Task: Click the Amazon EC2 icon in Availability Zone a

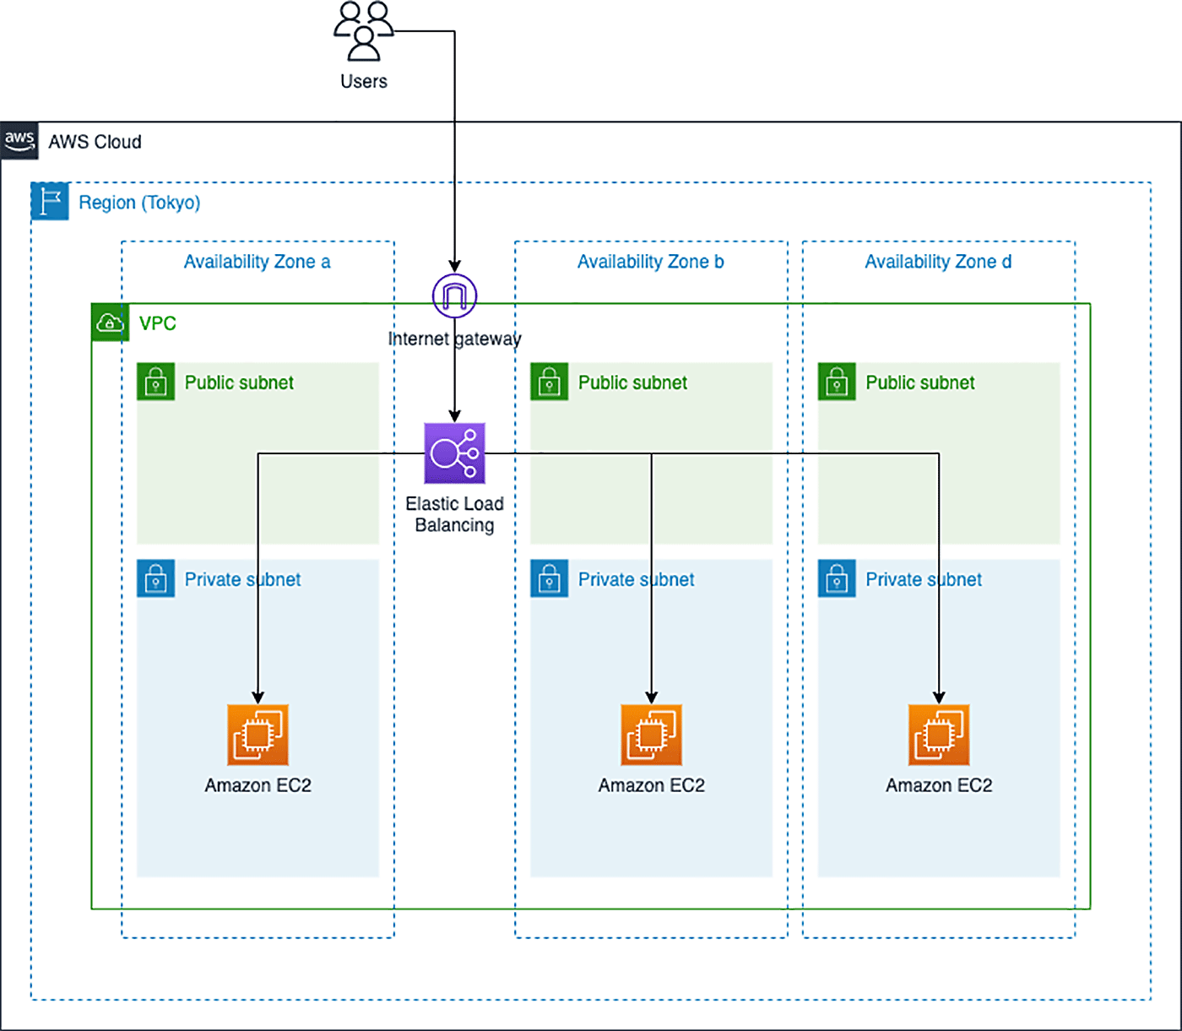Action: (258, 734)
